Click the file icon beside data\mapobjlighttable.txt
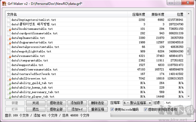 [9, 51]
